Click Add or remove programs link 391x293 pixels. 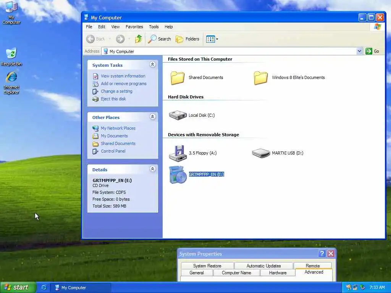[x=123, y=84]
